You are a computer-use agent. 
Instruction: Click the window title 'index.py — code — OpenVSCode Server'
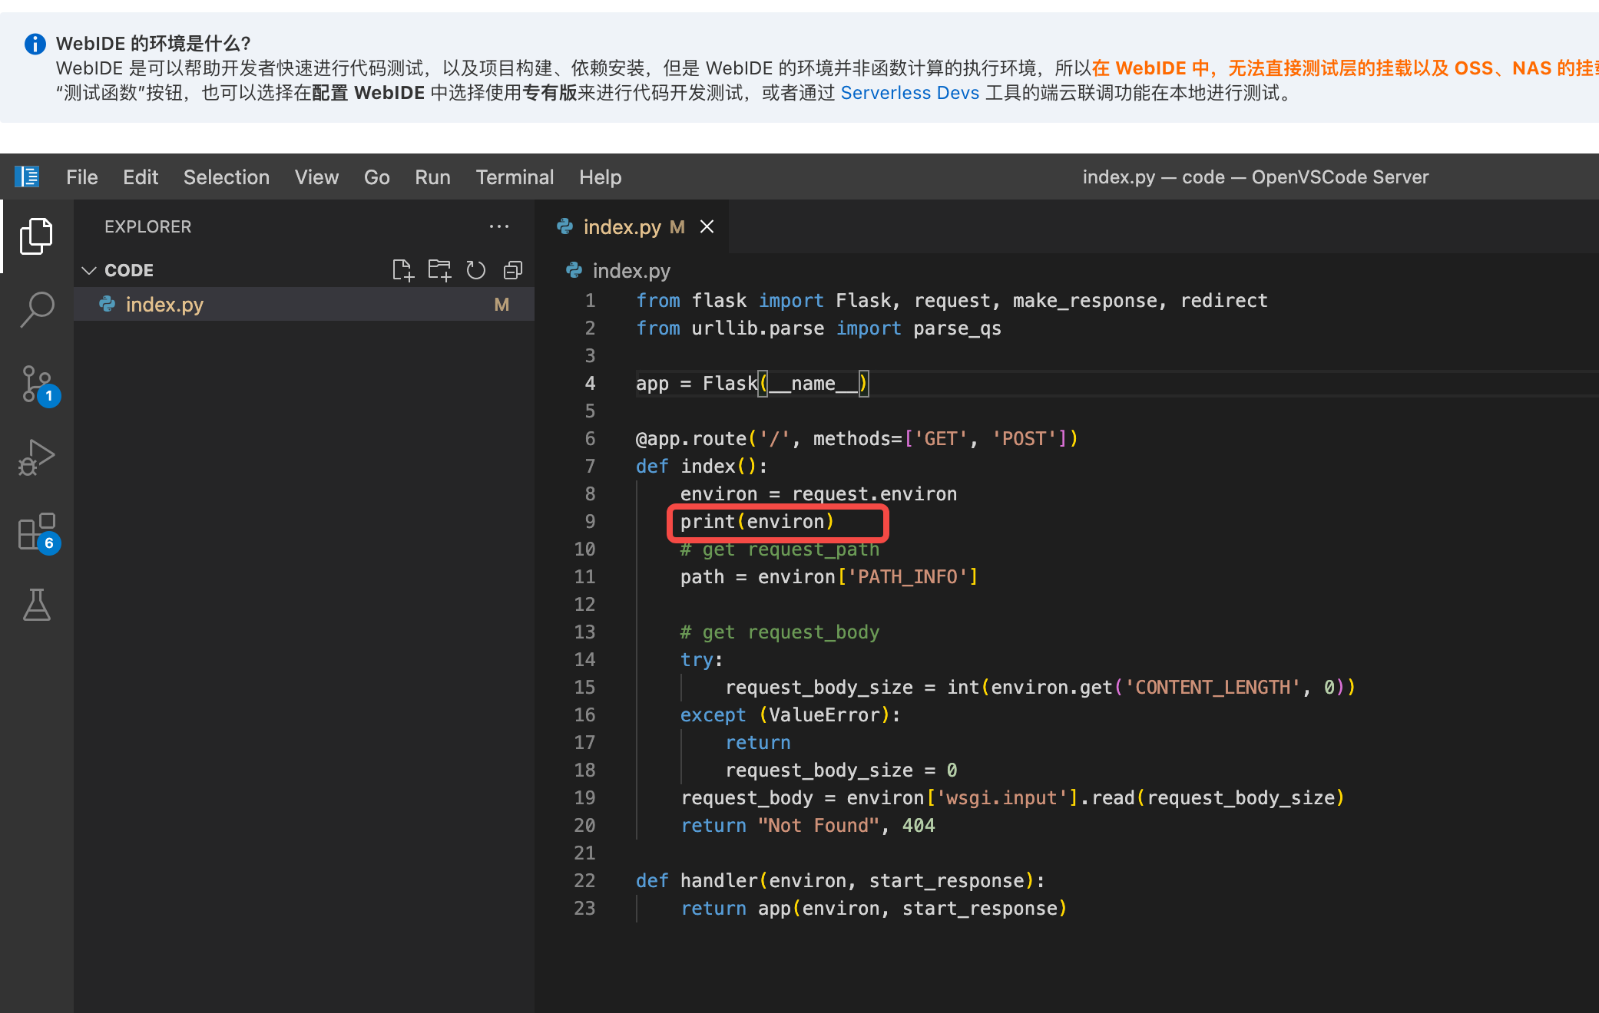coord(1256,177)
